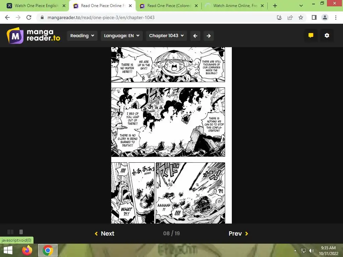View site security lock info
The height and width of the screenshot is (257, 343).
click(42, 17)
